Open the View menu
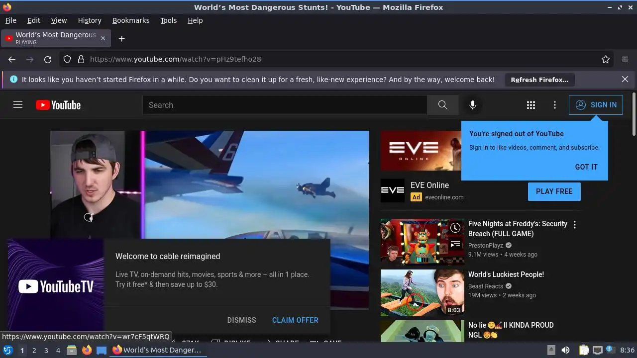The width and height of the screenshot is (637, 358). point(59,20)
